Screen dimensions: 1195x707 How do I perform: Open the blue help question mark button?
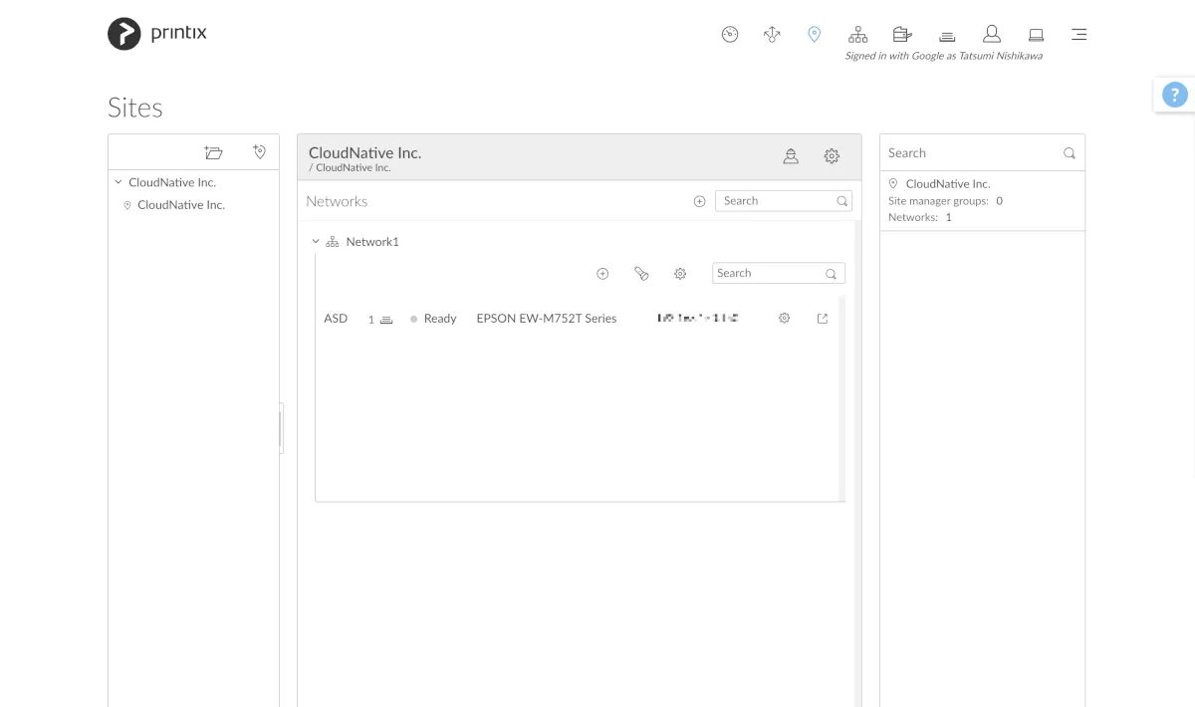click(1175, 96)
